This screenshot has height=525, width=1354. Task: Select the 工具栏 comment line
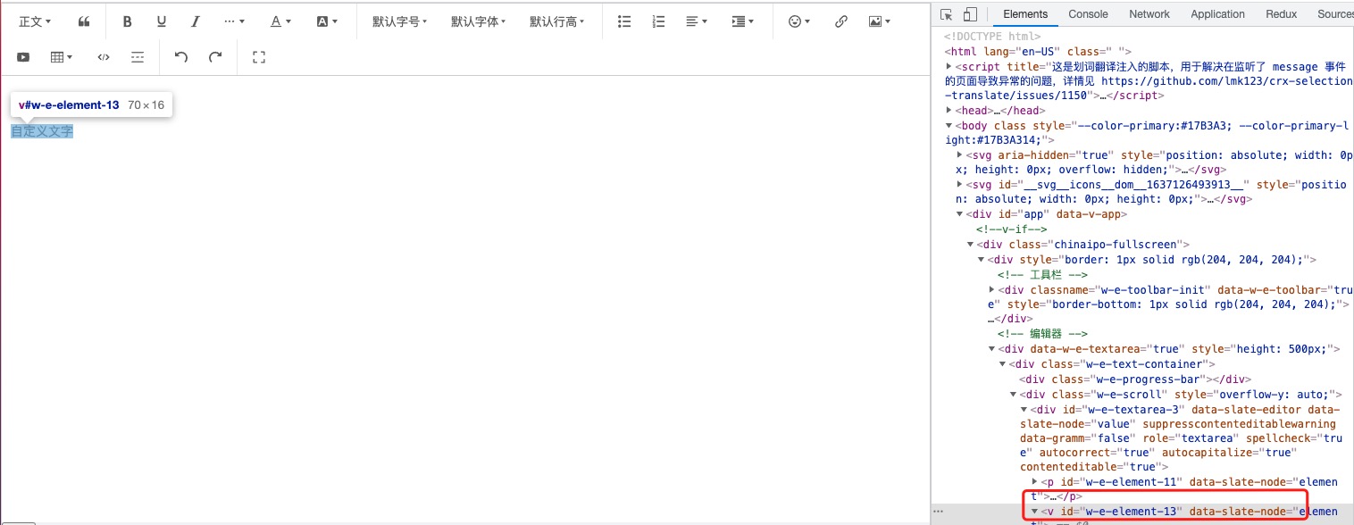[1042, 274]
